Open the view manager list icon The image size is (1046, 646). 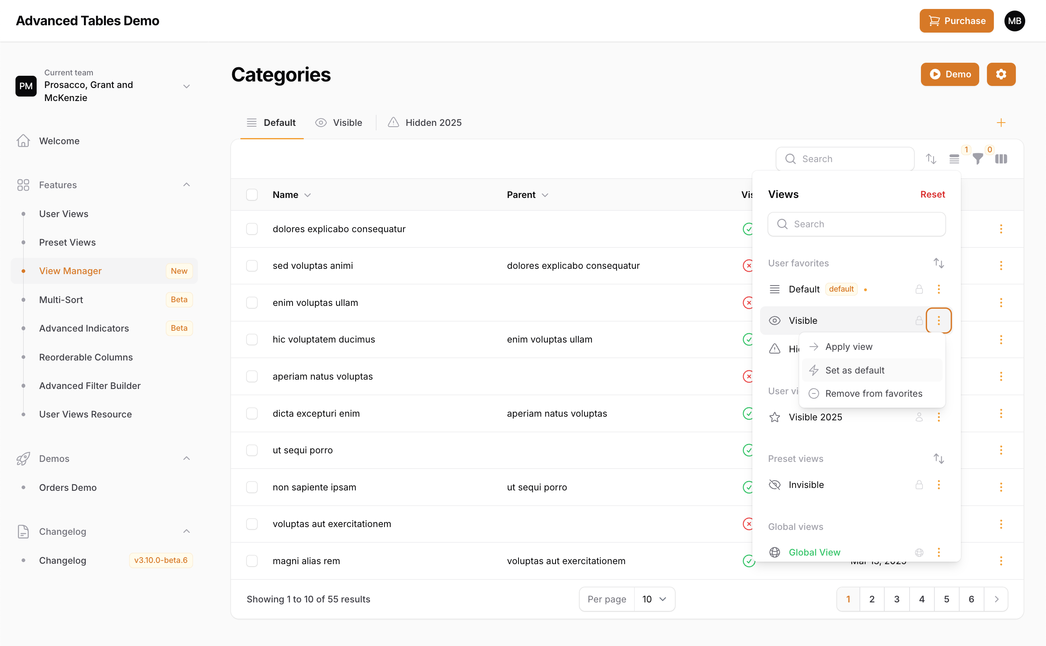(954, 159)
